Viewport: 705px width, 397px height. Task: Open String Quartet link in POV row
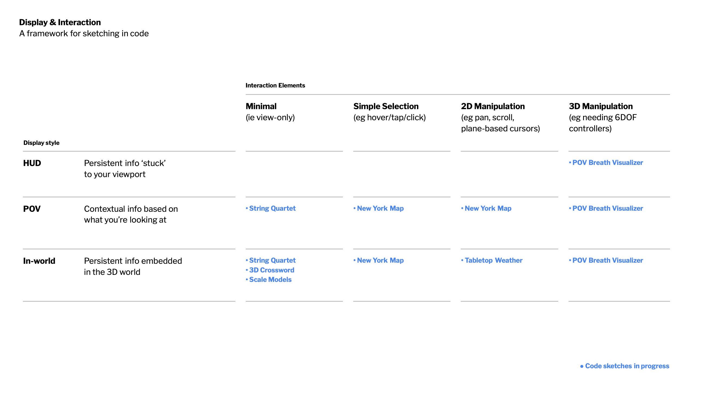pos(272,209)
